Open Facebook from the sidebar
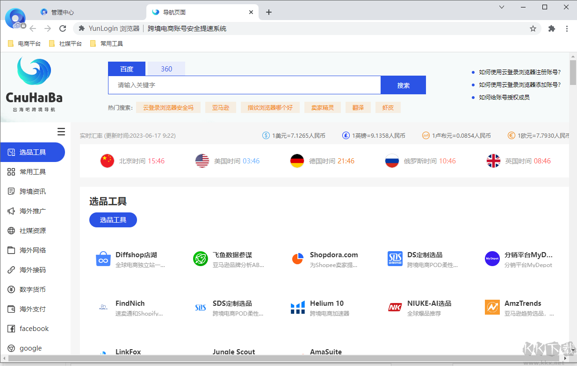Screen dimensions: 577x366 click(33, 328)
